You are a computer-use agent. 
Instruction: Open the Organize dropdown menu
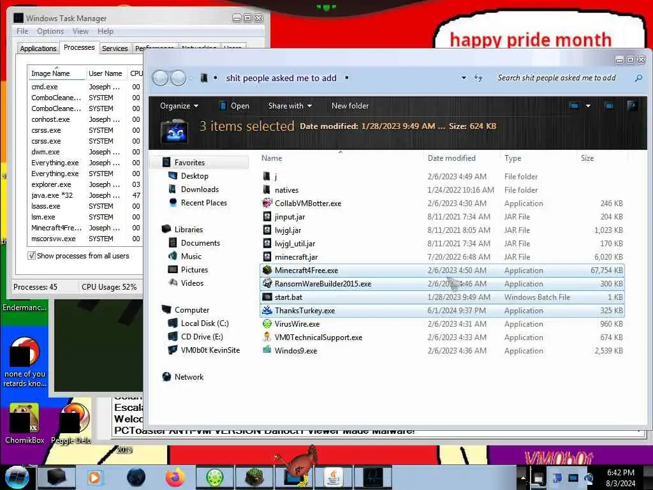coord(179,106)
